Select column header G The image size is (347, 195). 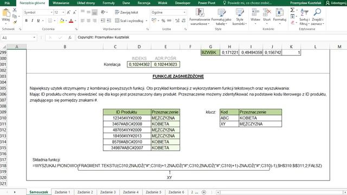point(210,47)
